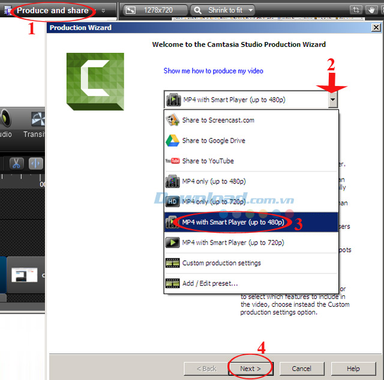
Task: Choose Add / Edit preset...
Action: point(251,283)
